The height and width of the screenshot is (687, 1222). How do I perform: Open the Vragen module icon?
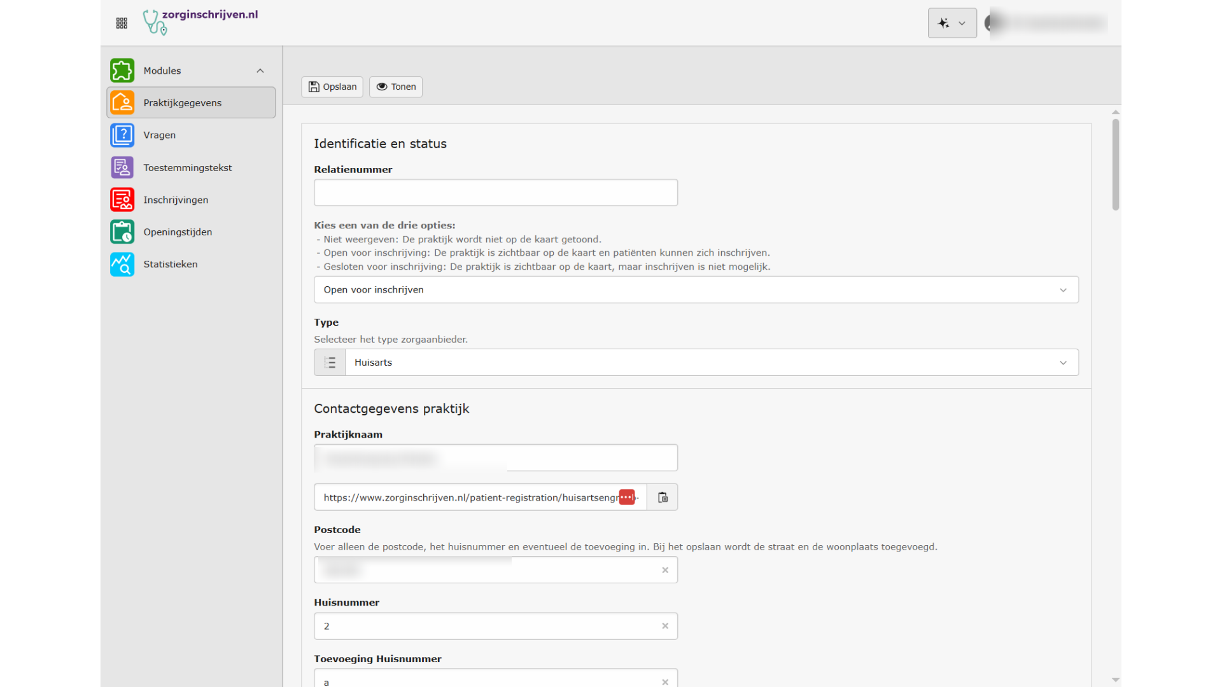(122, 135)
